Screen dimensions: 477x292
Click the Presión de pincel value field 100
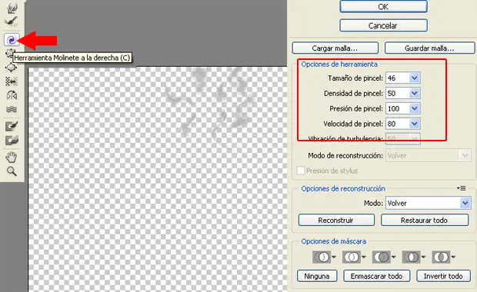tap(398, 108)
